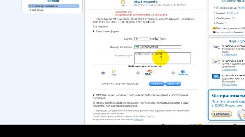Click the Сохранить button

pyautogui.click(x=157, y=84)
